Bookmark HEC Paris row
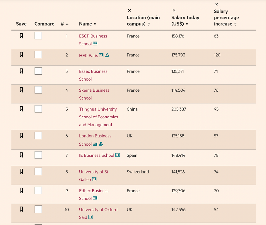The width and height of the screenshot is (266, 225). click(21, 54)
